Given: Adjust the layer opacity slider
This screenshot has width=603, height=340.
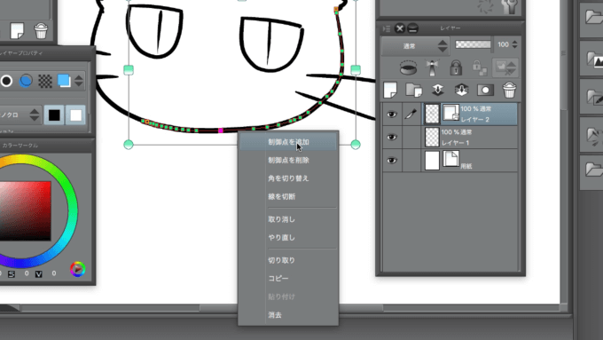Looking at the screenshot, I should 473,44.
